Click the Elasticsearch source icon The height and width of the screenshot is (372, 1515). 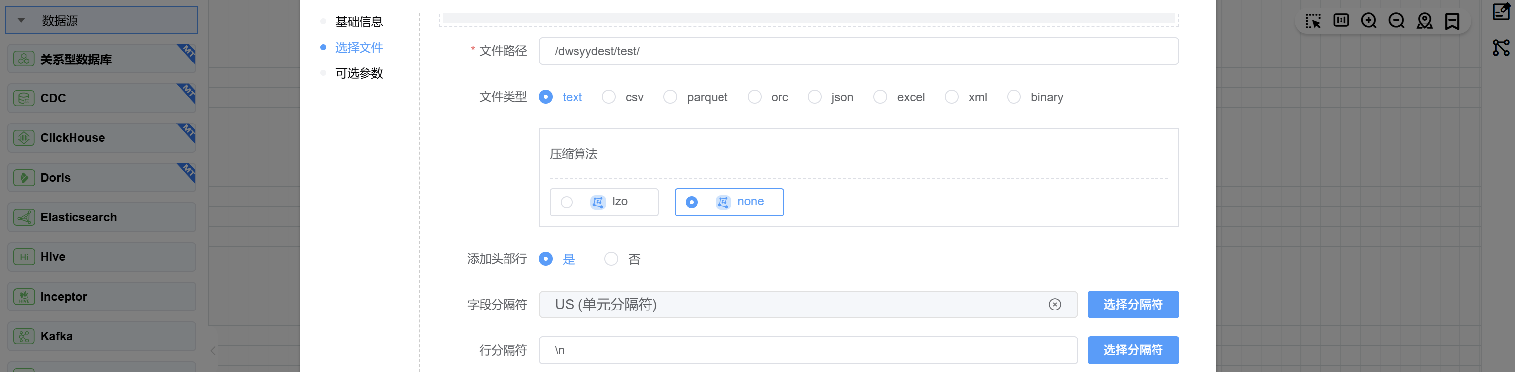24,217
